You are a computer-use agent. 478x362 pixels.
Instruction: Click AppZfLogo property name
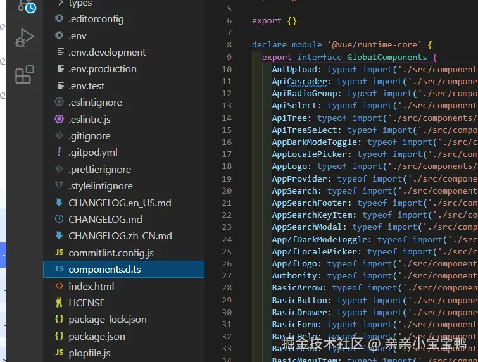point(294,263)
